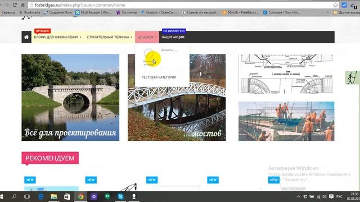Open the FreeBitco bookmark

(x=240, y=12)
